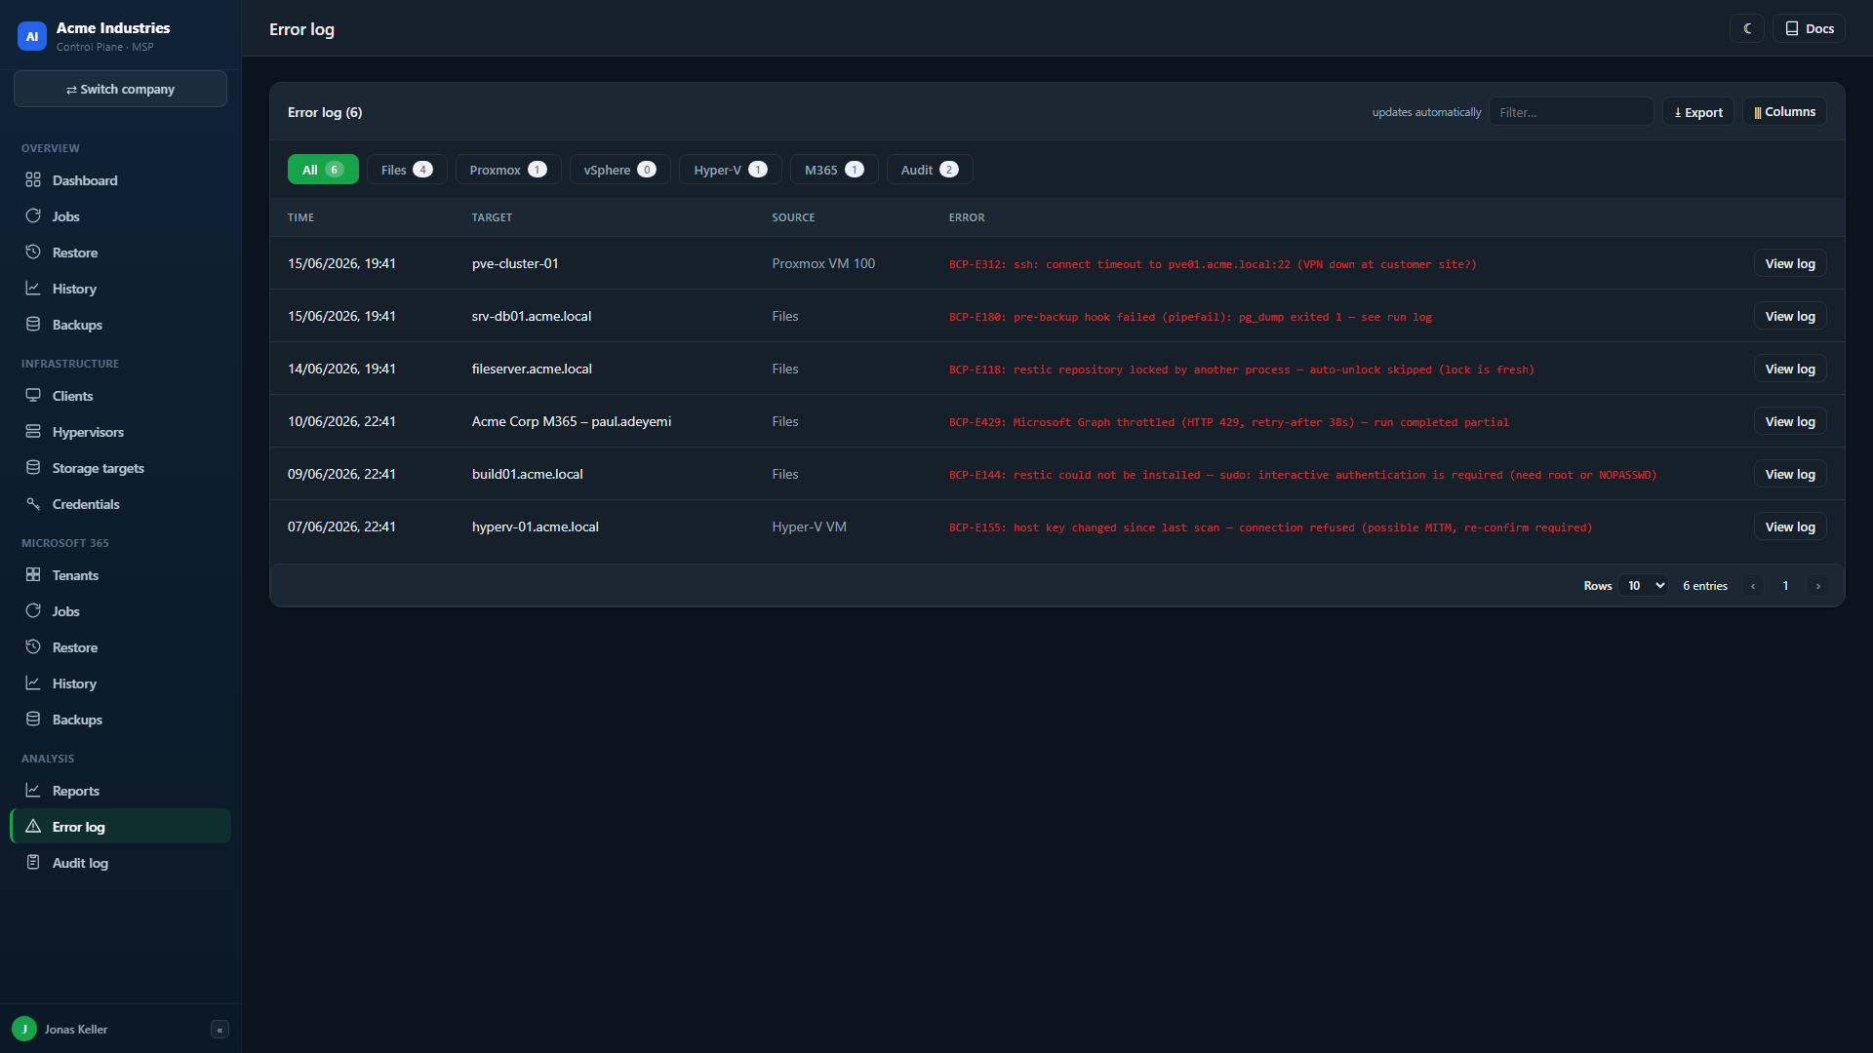Click the Microsoft 365 History icon

(33, 683)
